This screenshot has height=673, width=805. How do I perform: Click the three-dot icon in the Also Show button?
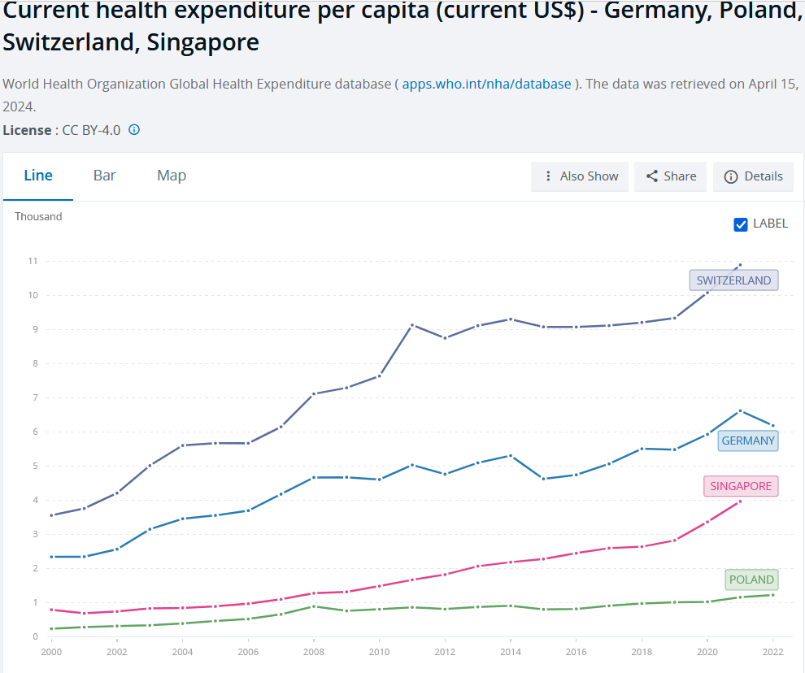click(x=548, y=176)
